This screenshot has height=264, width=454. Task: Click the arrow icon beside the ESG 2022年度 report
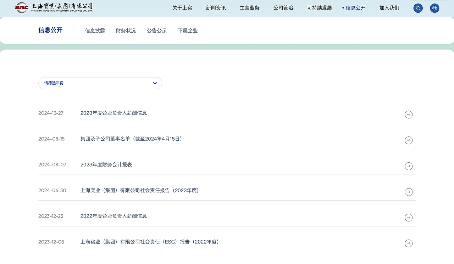click(409, 243)
